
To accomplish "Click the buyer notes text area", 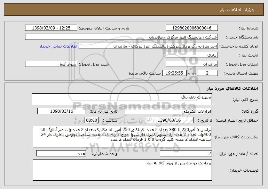I will tap(122, 170).
